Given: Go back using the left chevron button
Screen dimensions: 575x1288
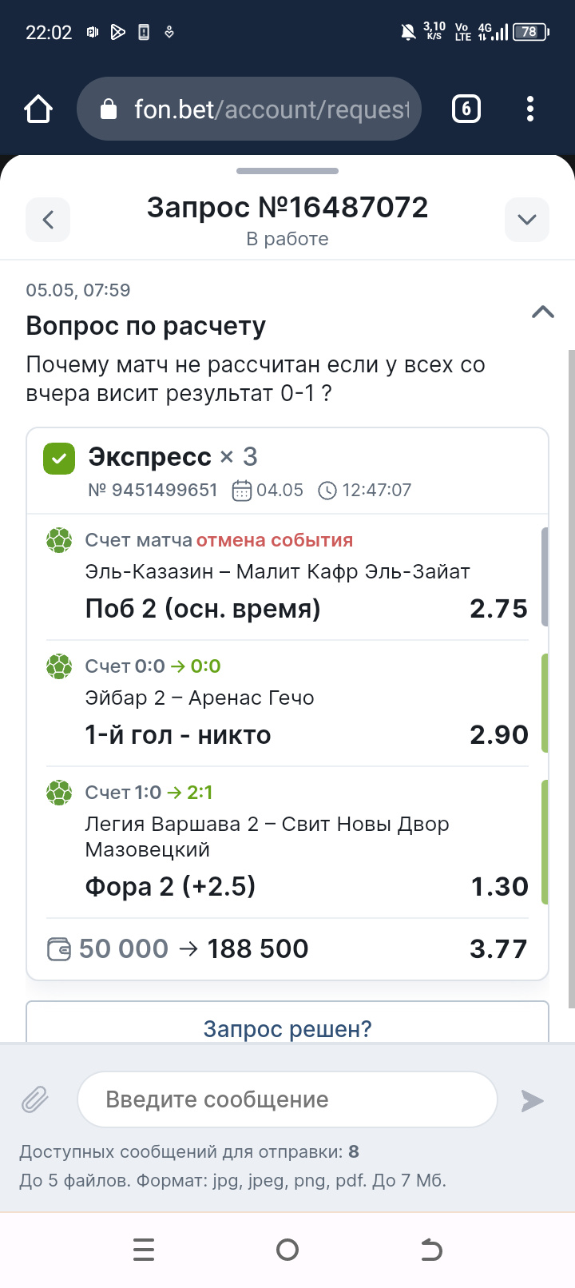Looking at the screenshot, I should (x=48, y=220).
